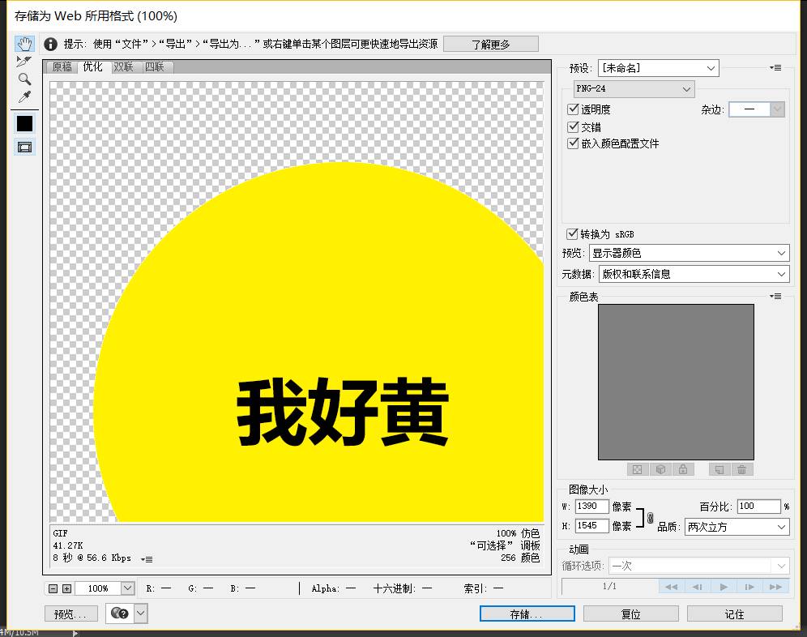Screen dimensions: 807x637
Task: Click the W width input field
Action: pyautogui.click(x=591, y=507)
